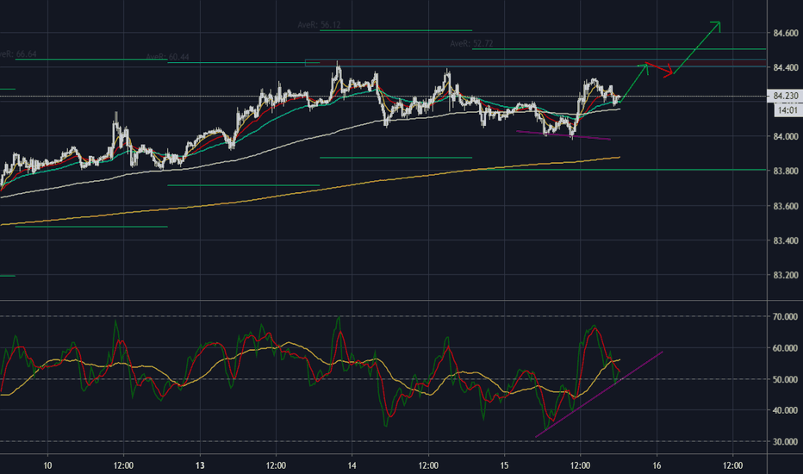803x474 pixels.
Task: Select the orange long-term moving average line end
Action: pyautogui.click(x=616, y=158)
